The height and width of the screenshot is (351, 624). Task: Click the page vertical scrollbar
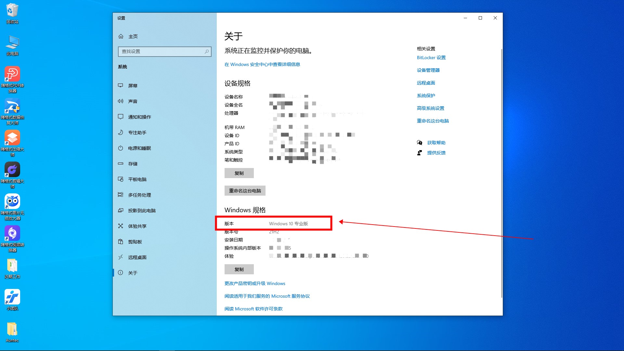coord(501,173)
